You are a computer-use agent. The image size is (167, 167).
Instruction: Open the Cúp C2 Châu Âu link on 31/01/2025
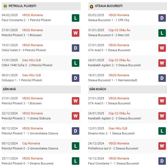click(x=119, y=30)
